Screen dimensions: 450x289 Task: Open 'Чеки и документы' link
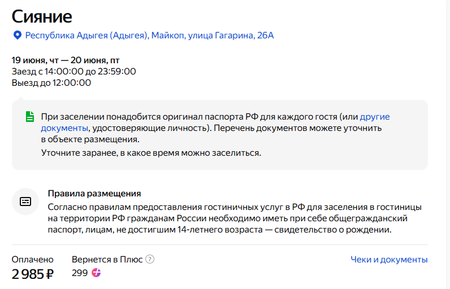(389, 260)
